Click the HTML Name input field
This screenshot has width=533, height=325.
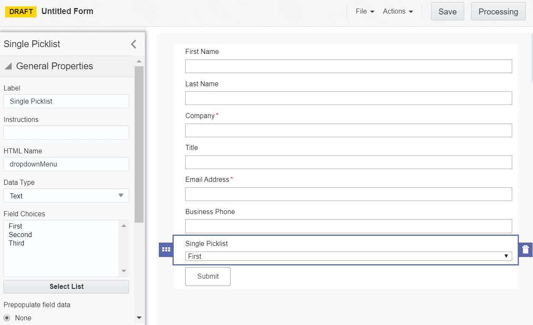pos(66,164)
